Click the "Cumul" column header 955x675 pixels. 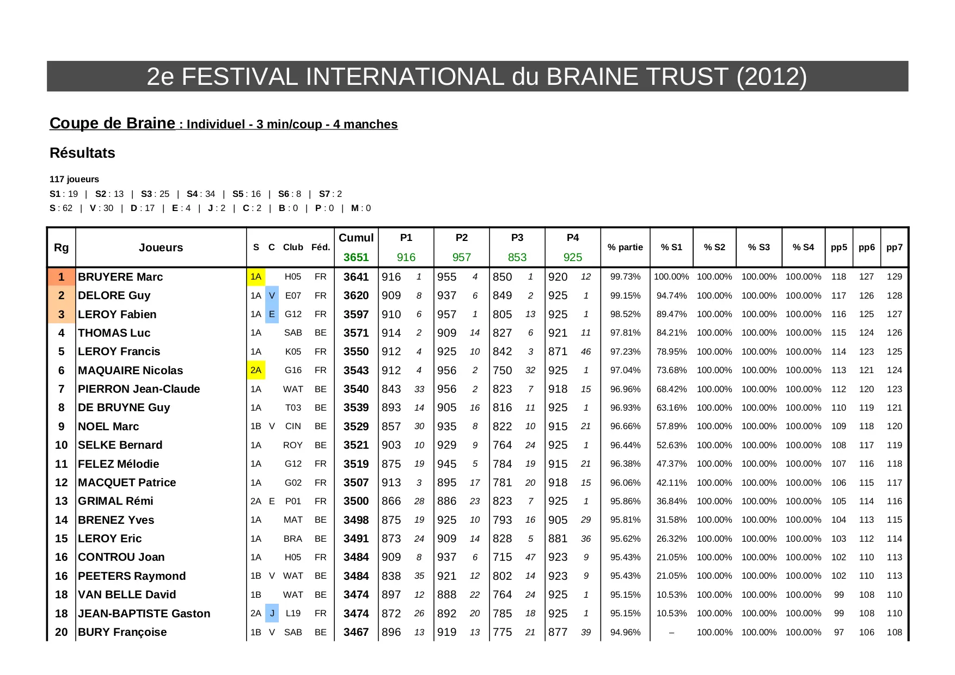[x=356, y=238]
